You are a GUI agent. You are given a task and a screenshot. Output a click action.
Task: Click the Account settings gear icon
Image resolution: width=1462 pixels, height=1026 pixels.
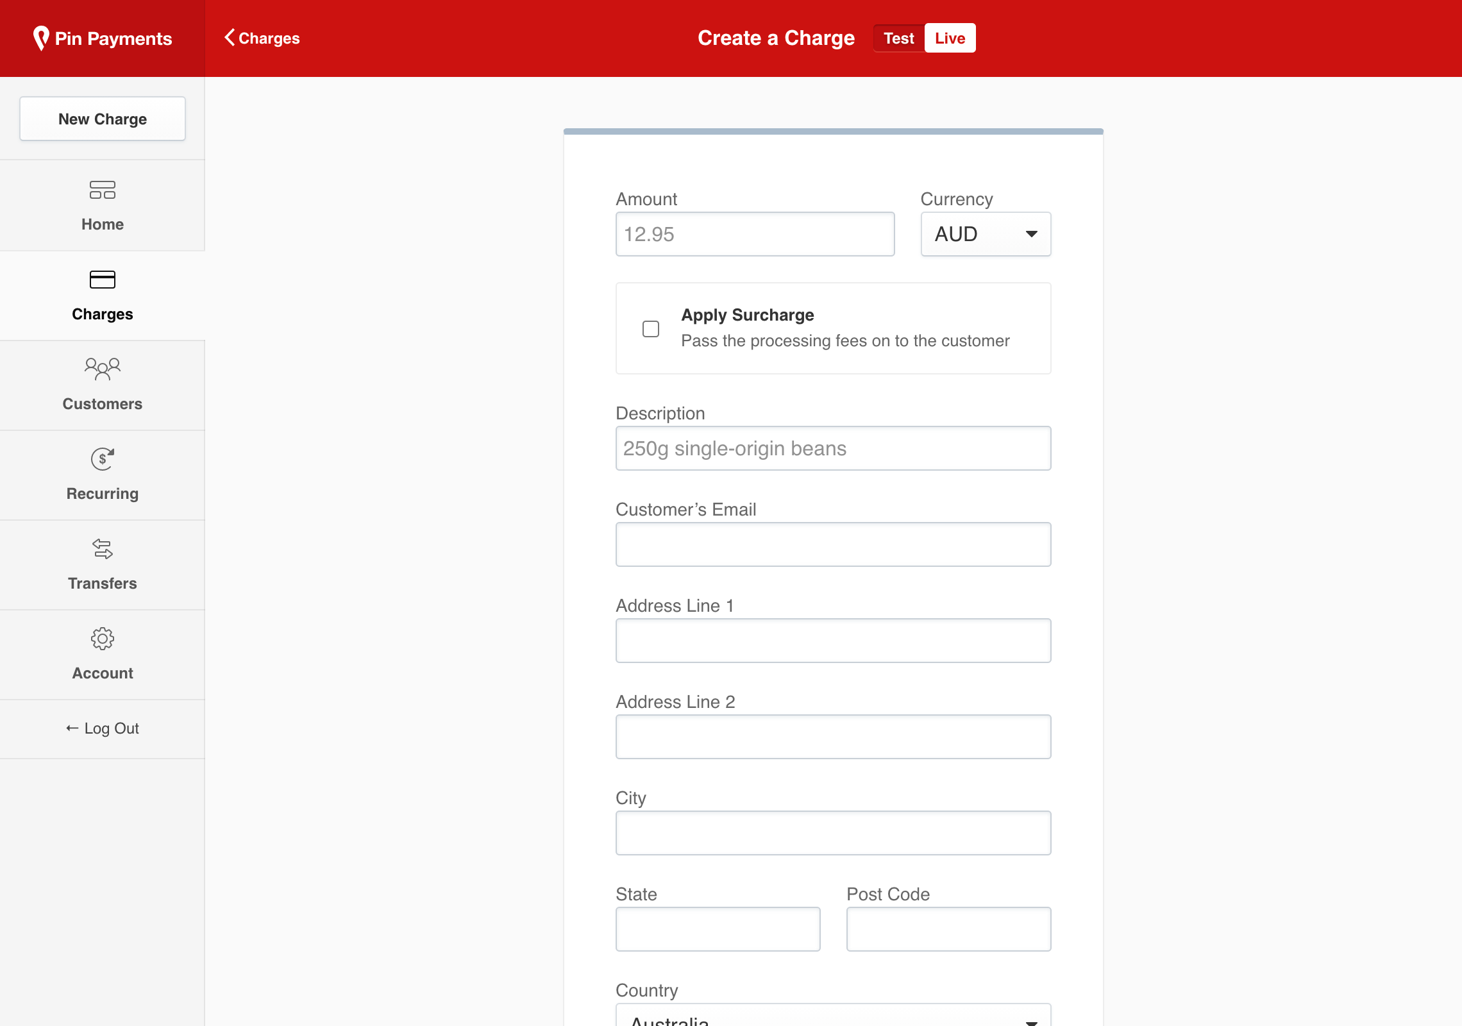(102, 639)
